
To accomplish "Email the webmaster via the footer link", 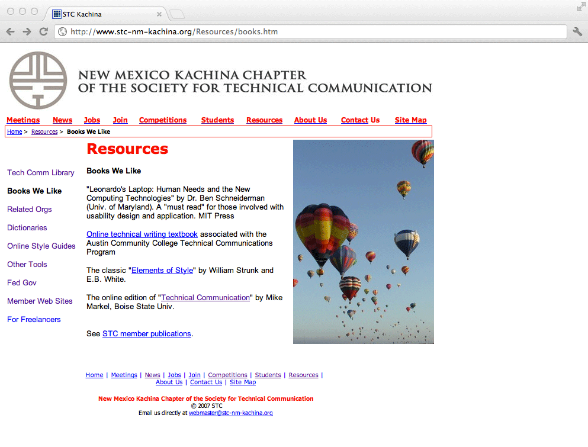I will pyautogui.click(x=230, y=413).
